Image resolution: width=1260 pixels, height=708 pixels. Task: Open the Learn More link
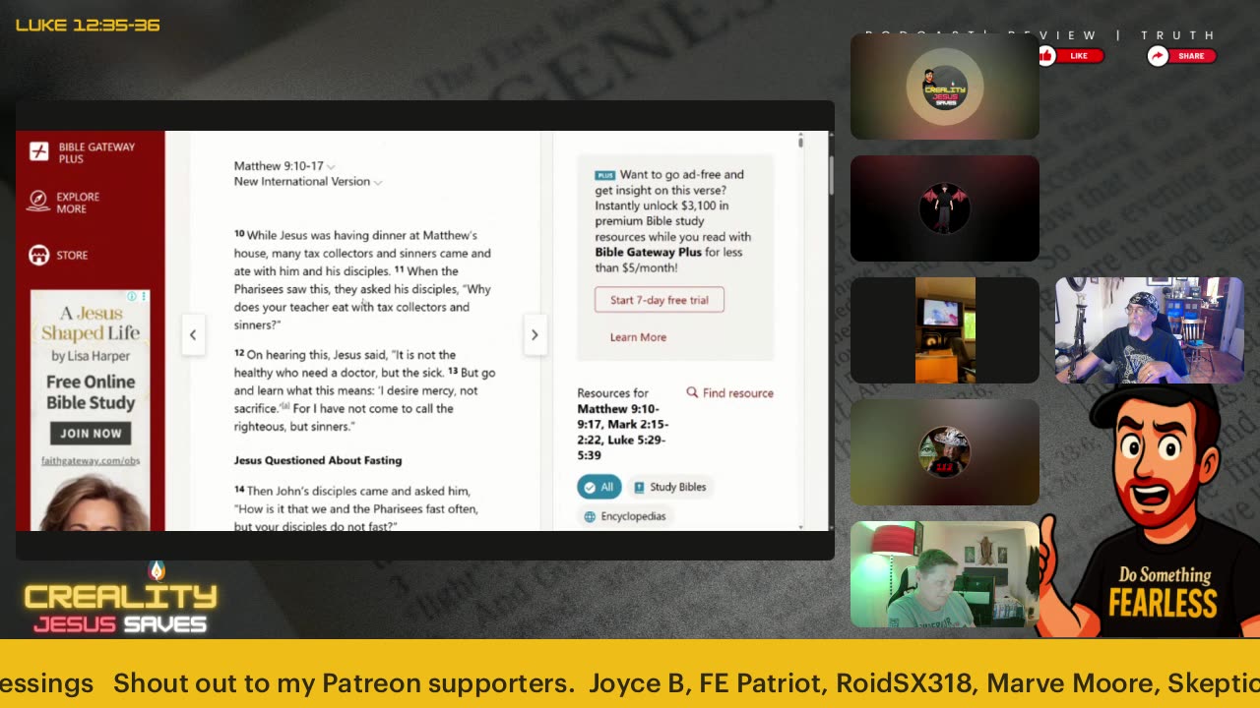[x=638, y=337]
